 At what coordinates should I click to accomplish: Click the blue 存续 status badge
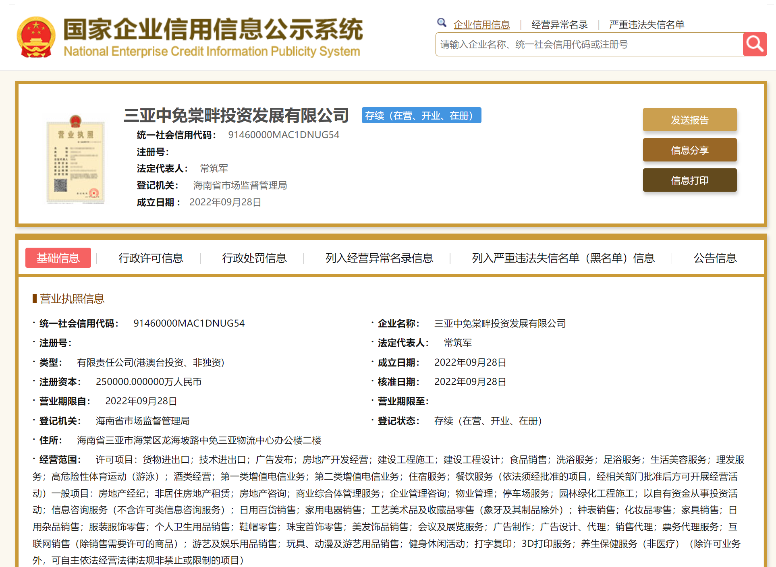421,116
